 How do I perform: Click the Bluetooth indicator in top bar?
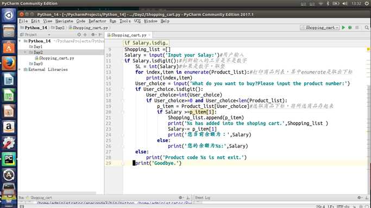coord(328,3)
